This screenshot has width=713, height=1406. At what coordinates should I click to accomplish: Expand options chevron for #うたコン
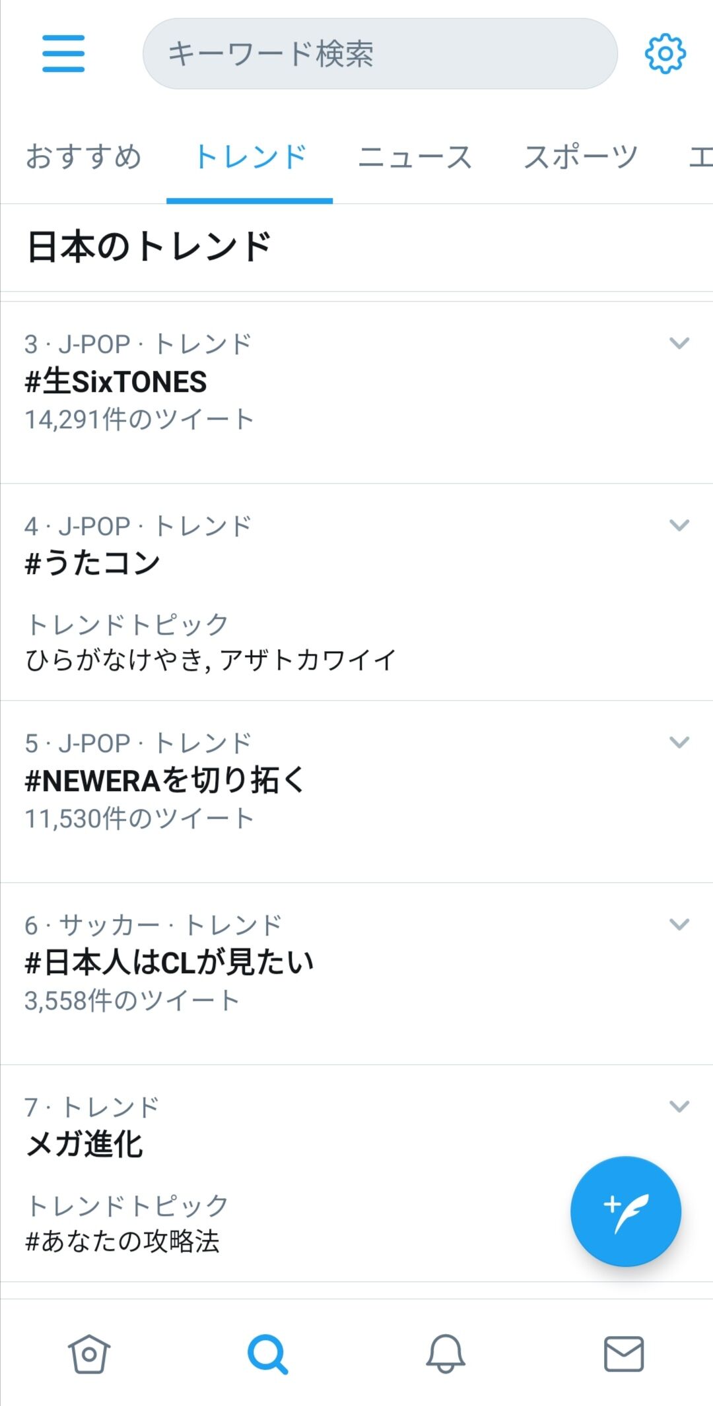(679, 525)
